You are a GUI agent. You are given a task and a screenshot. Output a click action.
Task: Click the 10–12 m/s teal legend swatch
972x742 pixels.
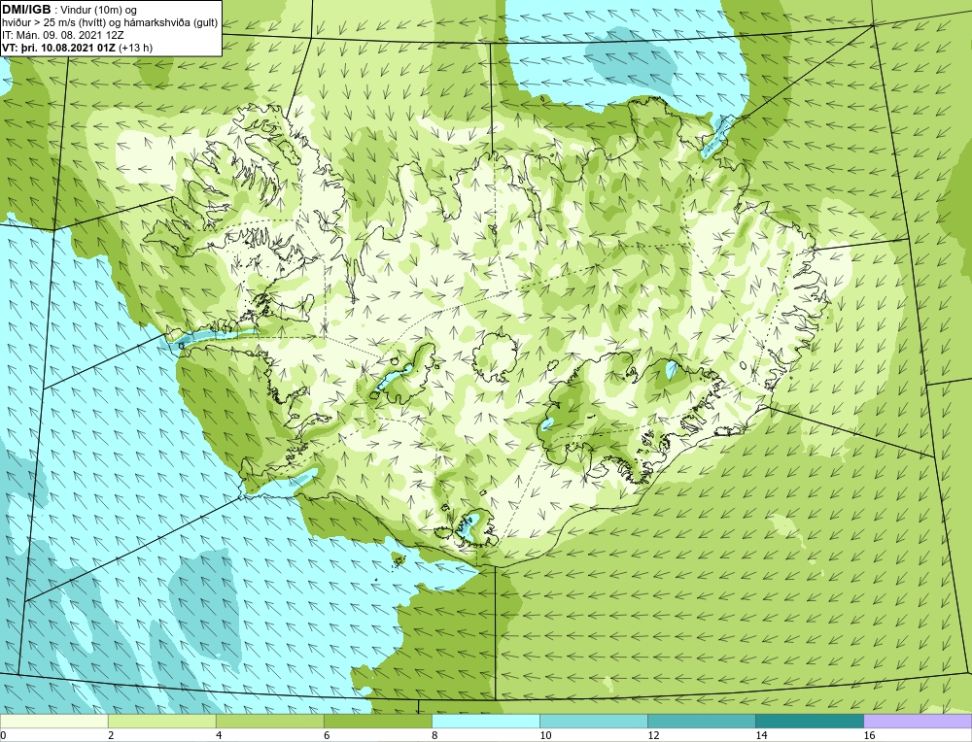coord(594,722)
